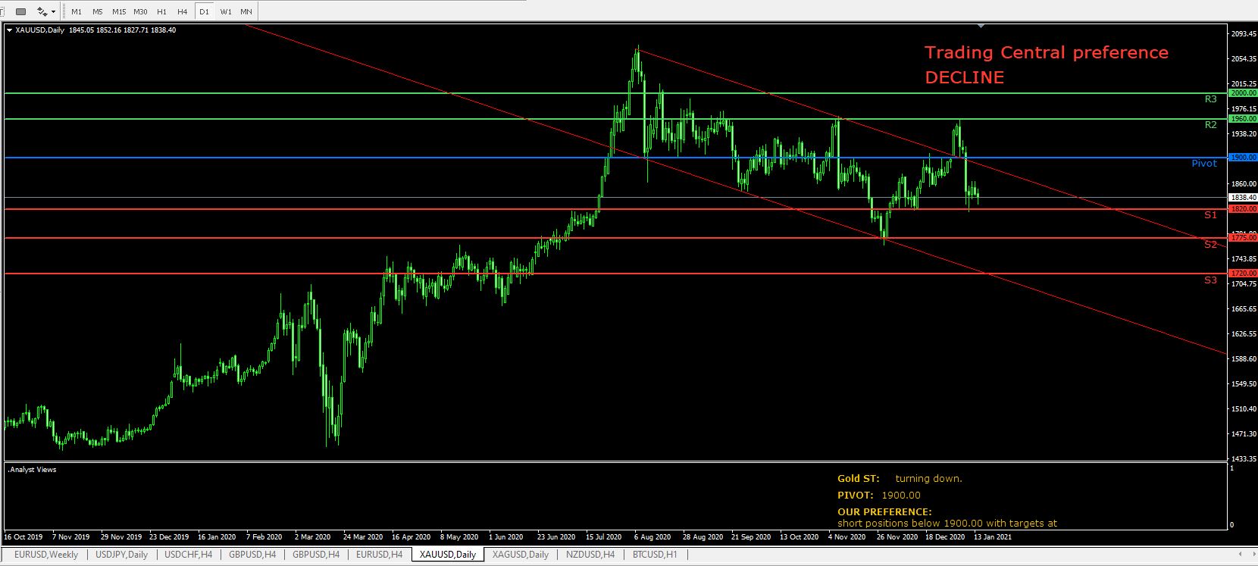Click the current price 1838.40 tag
Viewport: 1258px width, 566px height.
(1243, 197)
